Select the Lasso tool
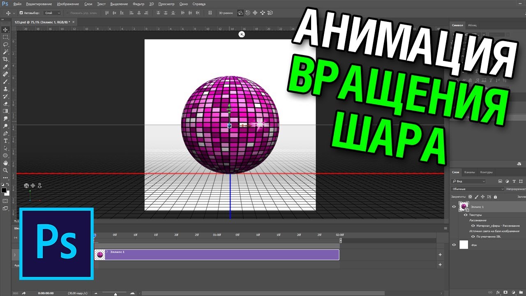Viewport: 526px width, 296px height. [x=6, y=44]
